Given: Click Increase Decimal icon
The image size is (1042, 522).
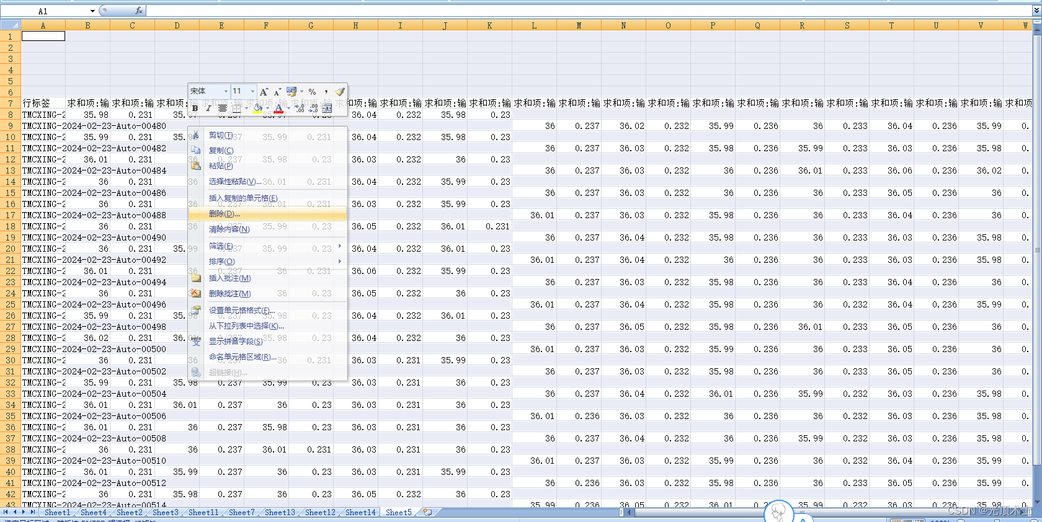Looking at the screenshot, I should 300,108.
